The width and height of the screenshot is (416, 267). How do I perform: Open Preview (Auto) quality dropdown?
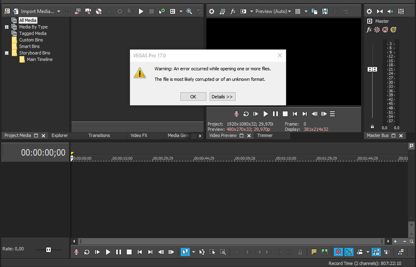click(273, 11)
